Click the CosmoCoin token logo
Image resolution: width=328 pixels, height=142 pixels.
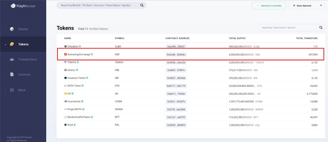coord(66,101)
